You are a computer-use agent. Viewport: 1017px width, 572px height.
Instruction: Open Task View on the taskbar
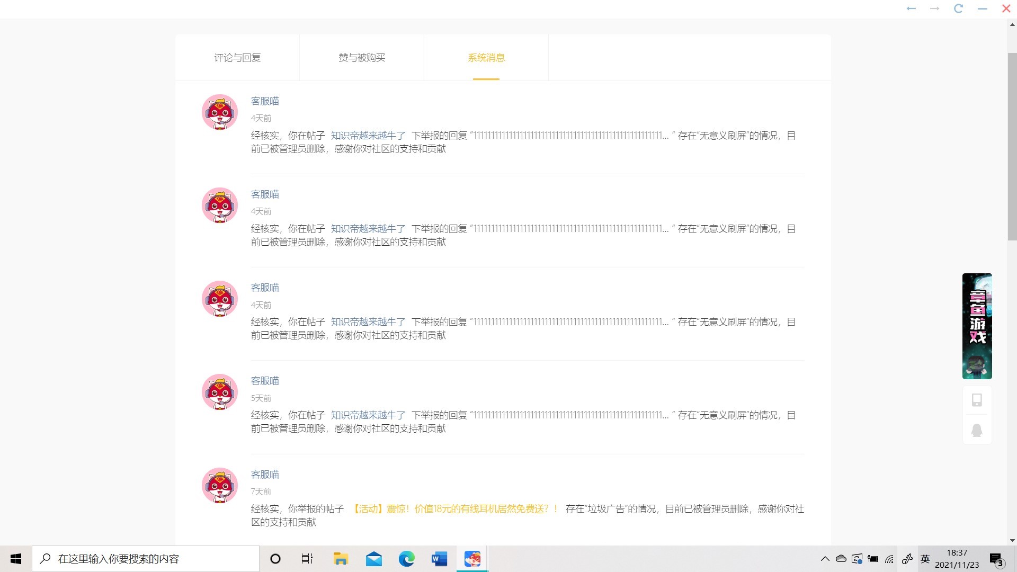coord(307,559)
